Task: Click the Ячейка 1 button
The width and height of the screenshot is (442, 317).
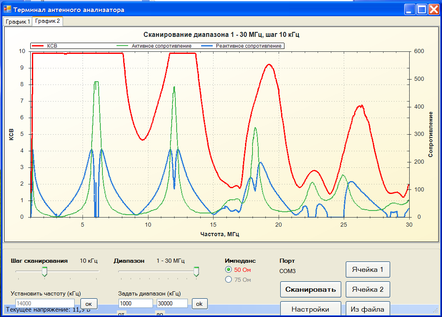Action: pyautogui.click(x=368, y=269)
